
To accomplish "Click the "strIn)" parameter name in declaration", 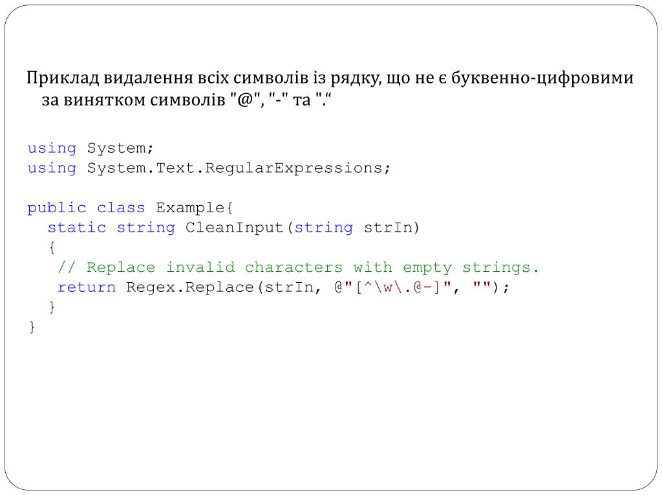I will tap(391, 227).
